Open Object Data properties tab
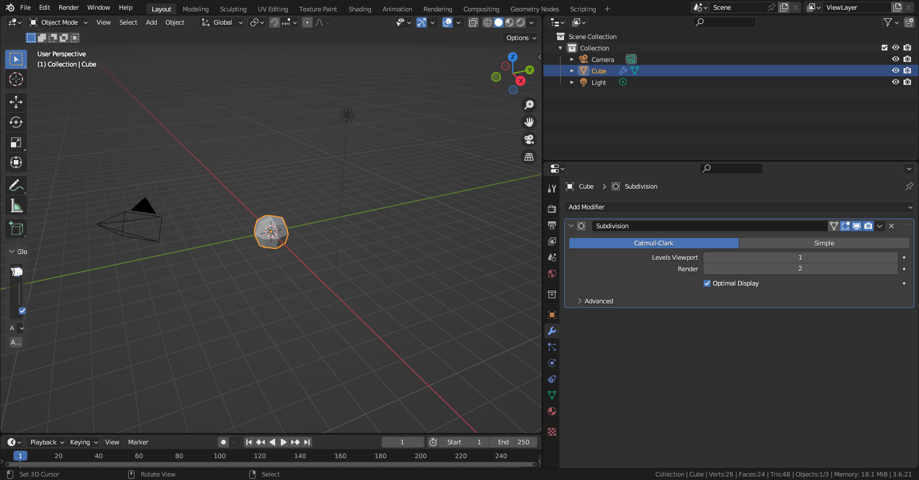Viewport: 919px width, 480px height. tap(552, 395)
